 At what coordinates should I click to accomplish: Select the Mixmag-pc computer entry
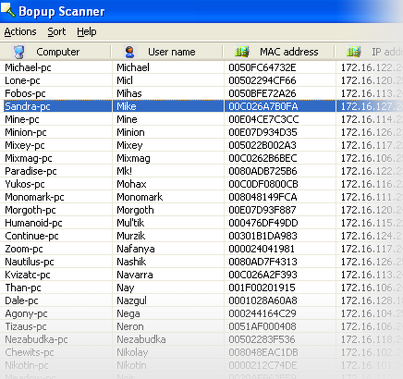click(x=29, y=158)
